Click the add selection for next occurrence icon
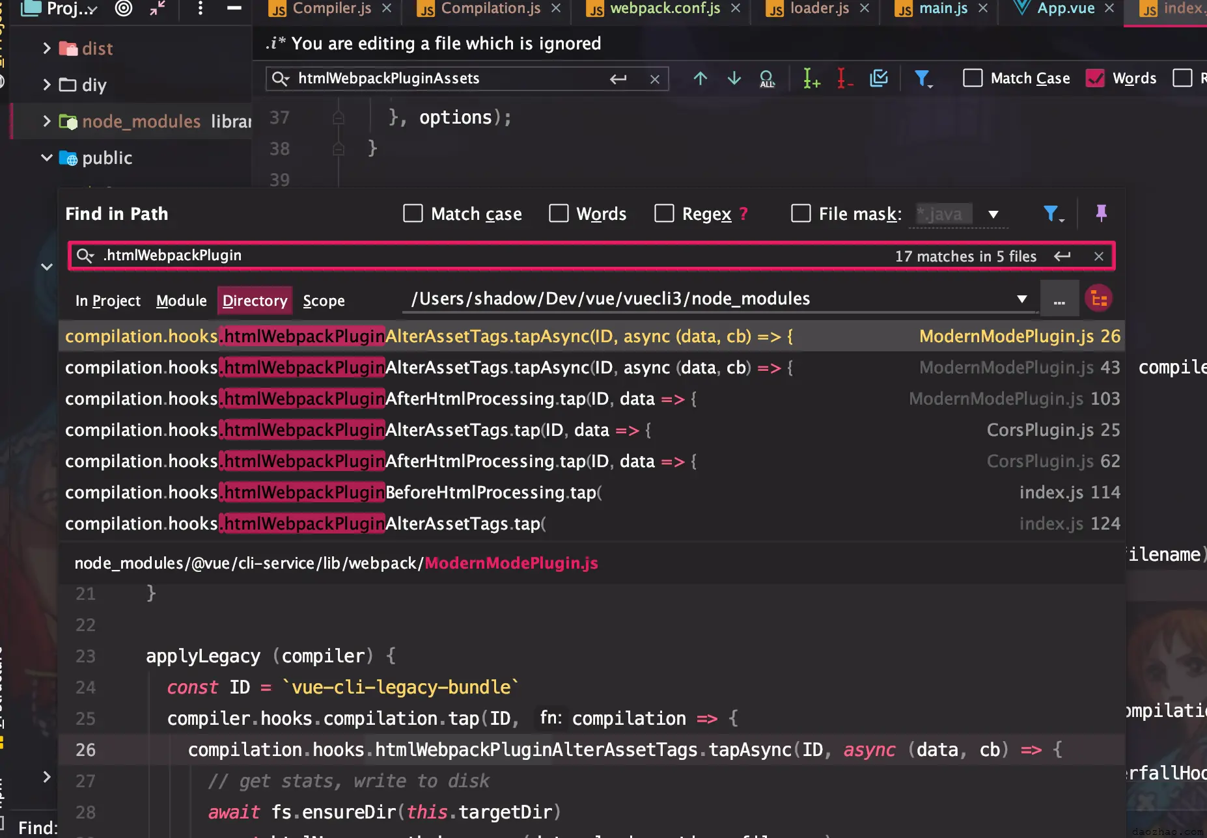 pyautogui.click(x=811, y=79)
